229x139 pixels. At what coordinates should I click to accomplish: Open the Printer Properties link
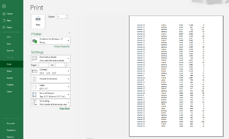pos(62,46)
